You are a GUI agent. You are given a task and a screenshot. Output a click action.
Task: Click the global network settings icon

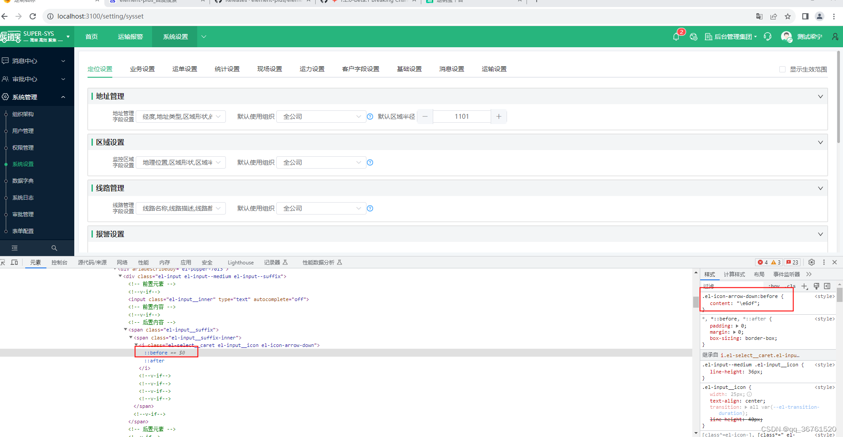pos(694,37)
